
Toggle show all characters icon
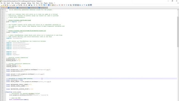tap(46, 5)
